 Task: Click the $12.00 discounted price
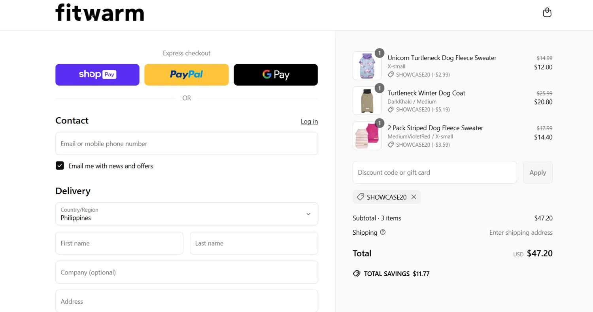coord(543,67)
